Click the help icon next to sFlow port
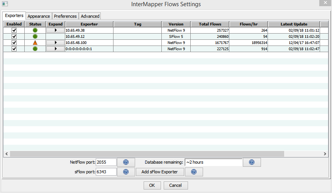 (126, 172)
